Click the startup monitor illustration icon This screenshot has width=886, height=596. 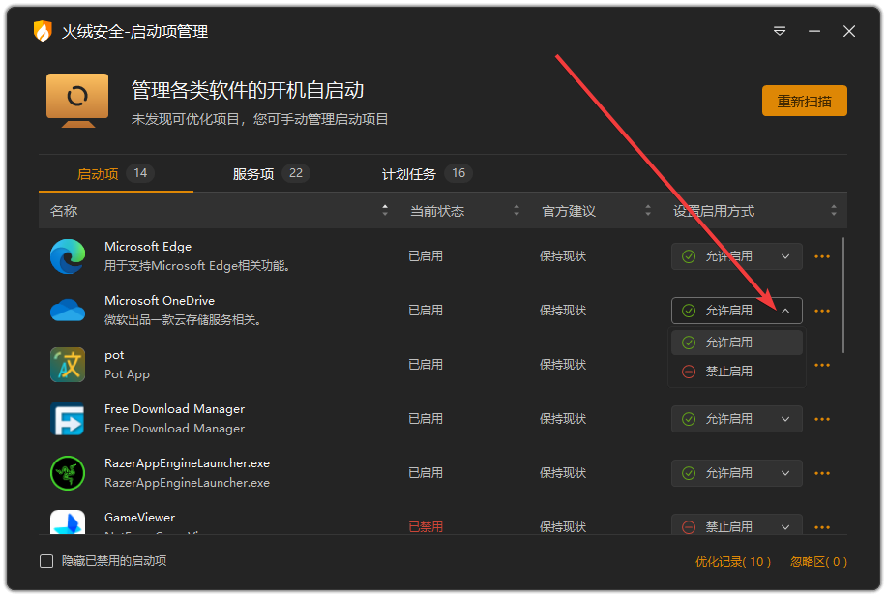tap(77, 100)
